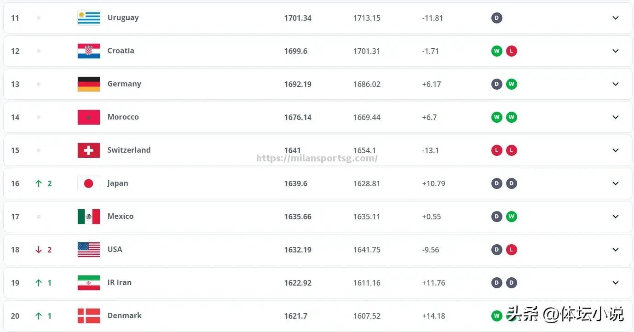Click the Morocco team name
This screenshot has height=332, width=634.
pos(123,117)
